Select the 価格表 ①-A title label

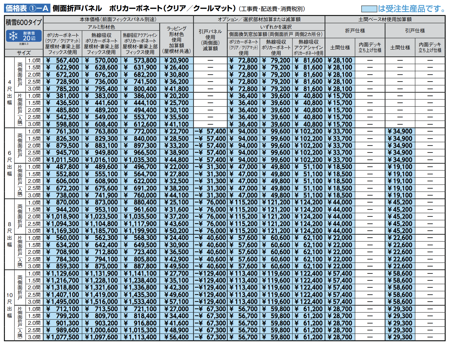[27, 8]
